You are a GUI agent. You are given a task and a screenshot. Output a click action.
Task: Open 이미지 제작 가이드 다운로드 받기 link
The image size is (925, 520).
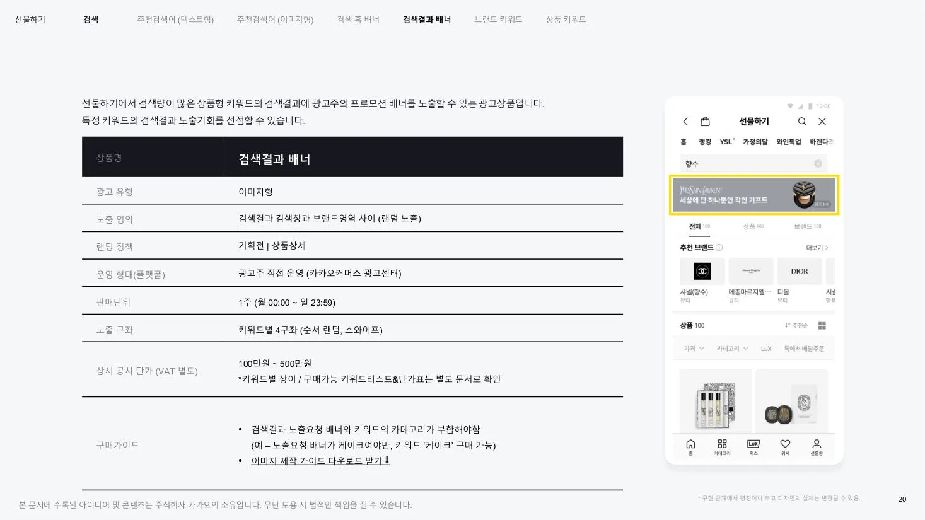tap(320, 461)
